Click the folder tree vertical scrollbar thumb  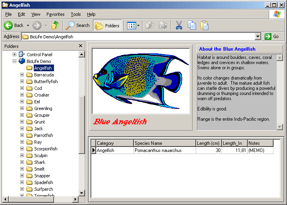pyautogui.click(x=82, y=125)
